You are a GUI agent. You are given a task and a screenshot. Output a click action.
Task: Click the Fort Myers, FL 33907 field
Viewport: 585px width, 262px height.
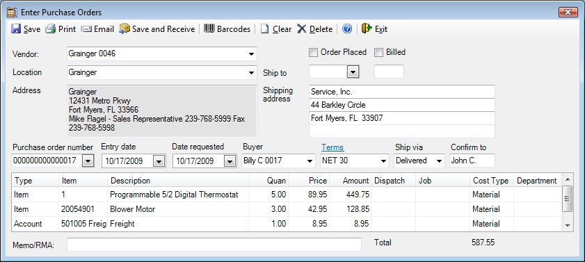coord(402,118)
